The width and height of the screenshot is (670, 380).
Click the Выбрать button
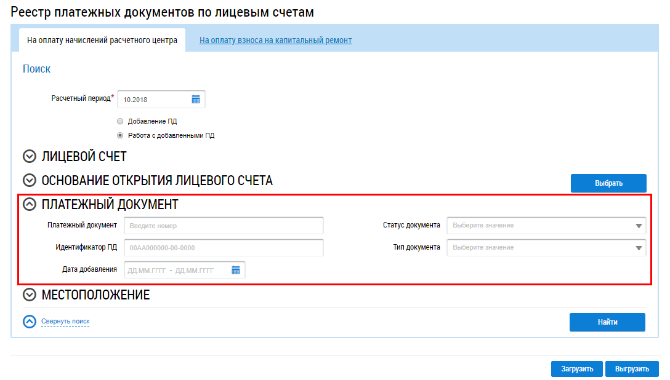tap(608, 183)
